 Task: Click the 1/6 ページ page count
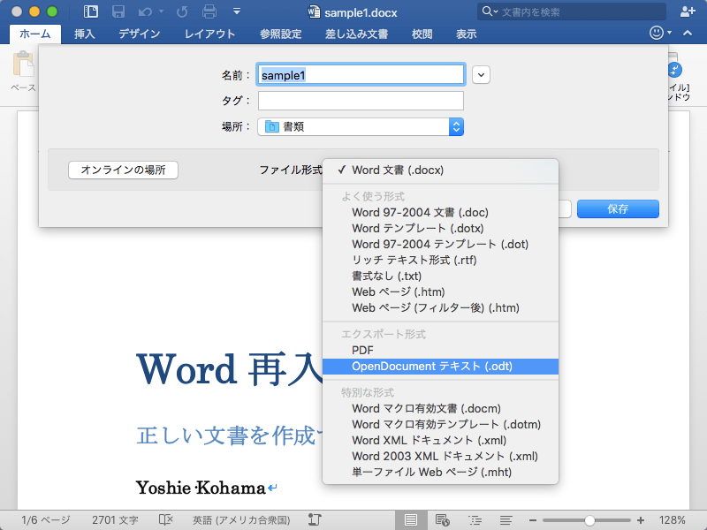[46, 520]
